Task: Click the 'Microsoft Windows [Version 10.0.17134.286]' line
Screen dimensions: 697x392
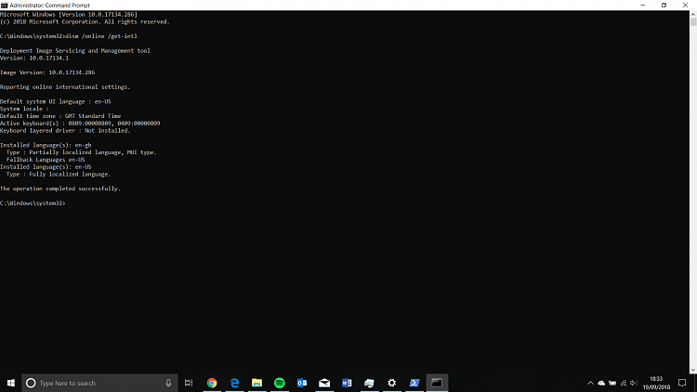Action: [69, 15]
